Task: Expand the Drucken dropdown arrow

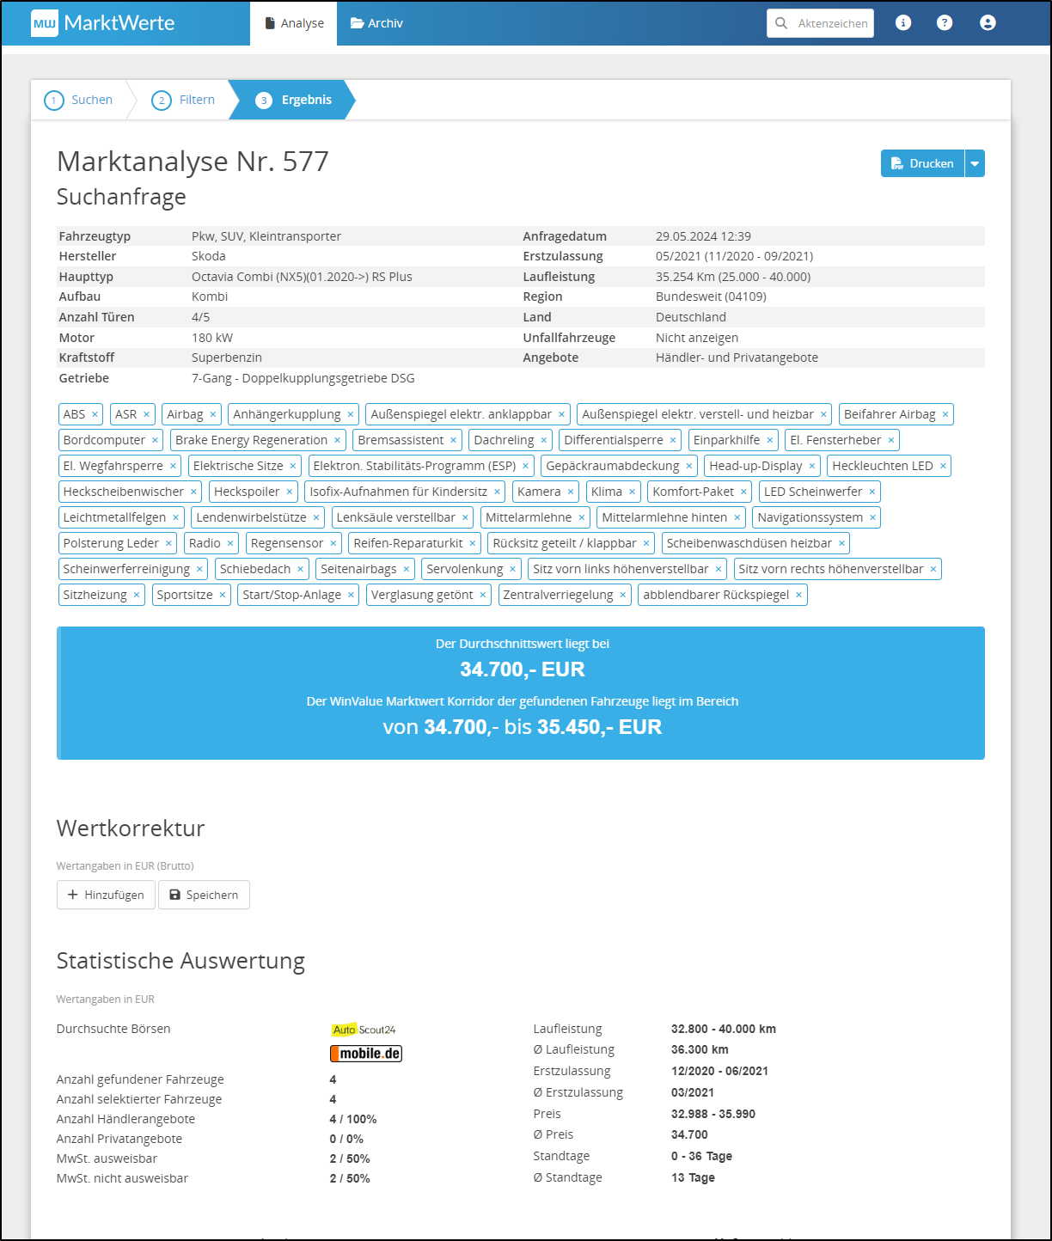Action: coord(975,164)
